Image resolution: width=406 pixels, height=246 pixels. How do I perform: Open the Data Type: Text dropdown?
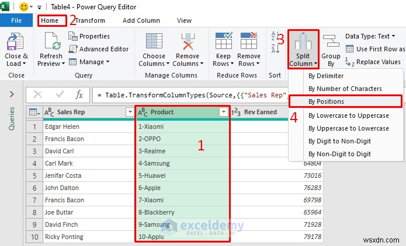(x=370, y=36)
